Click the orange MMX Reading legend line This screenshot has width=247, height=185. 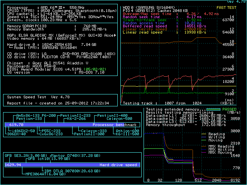204,146
